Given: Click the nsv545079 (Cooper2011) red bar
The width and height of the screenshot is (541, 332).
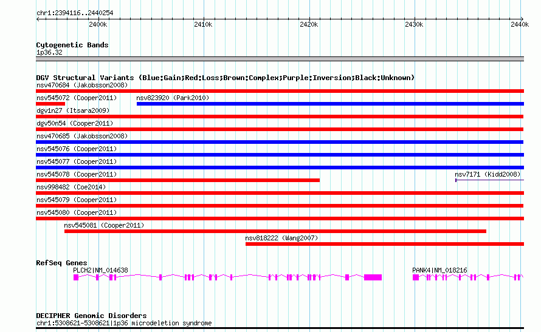Looking at the screenshot, I should coord(280,206).
